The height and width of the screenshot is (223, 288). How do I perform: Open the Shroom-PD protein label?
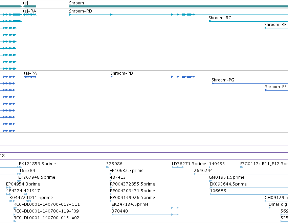121,73
